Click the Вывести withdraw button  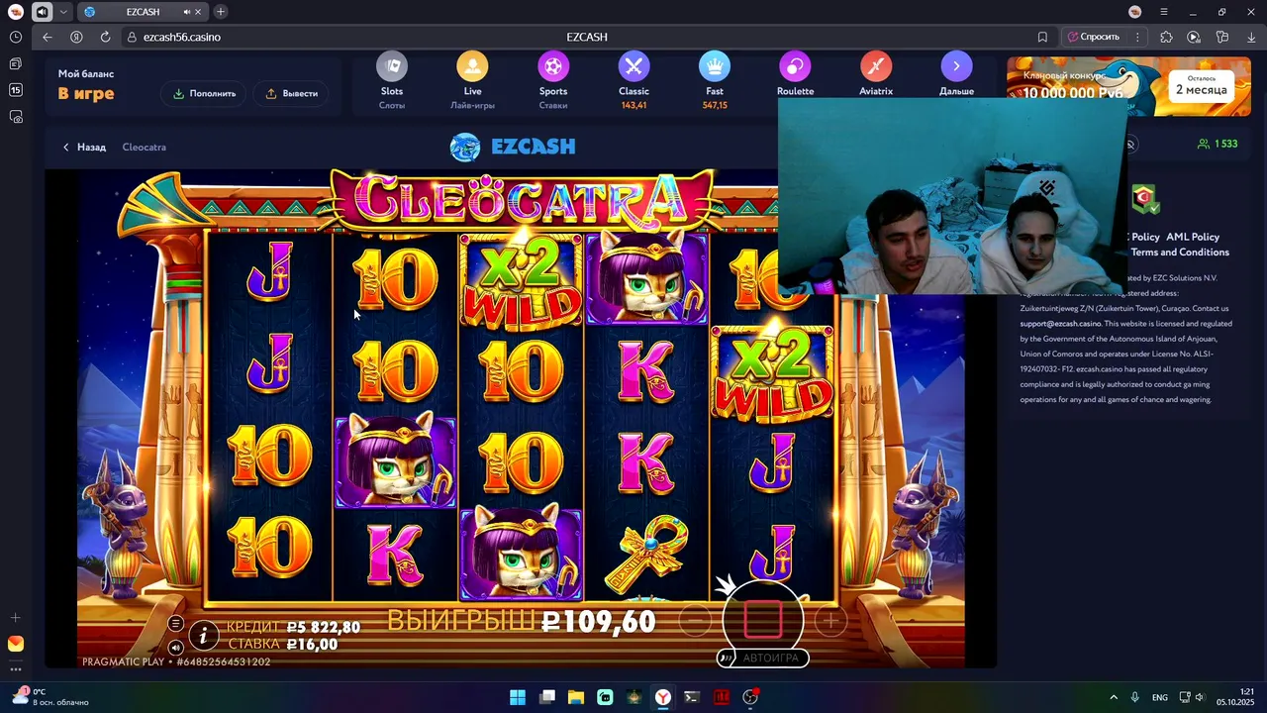pos(292,93)
